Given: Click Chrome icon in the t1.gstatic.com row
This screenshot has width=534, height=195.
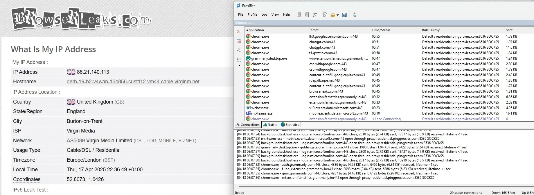Looking at the screenshot, I should click(248, 53).
